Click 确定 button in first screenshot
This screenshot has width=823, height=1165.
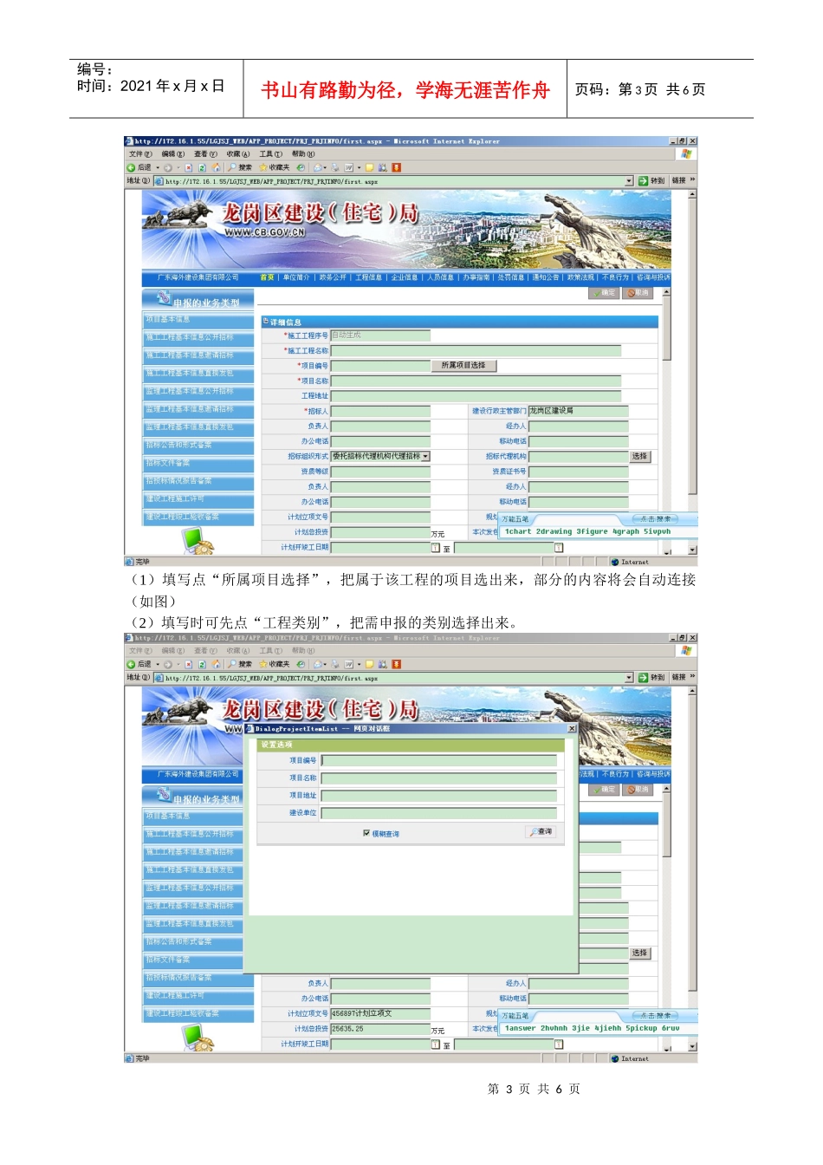pyautogui.click(x=604, y=293)
